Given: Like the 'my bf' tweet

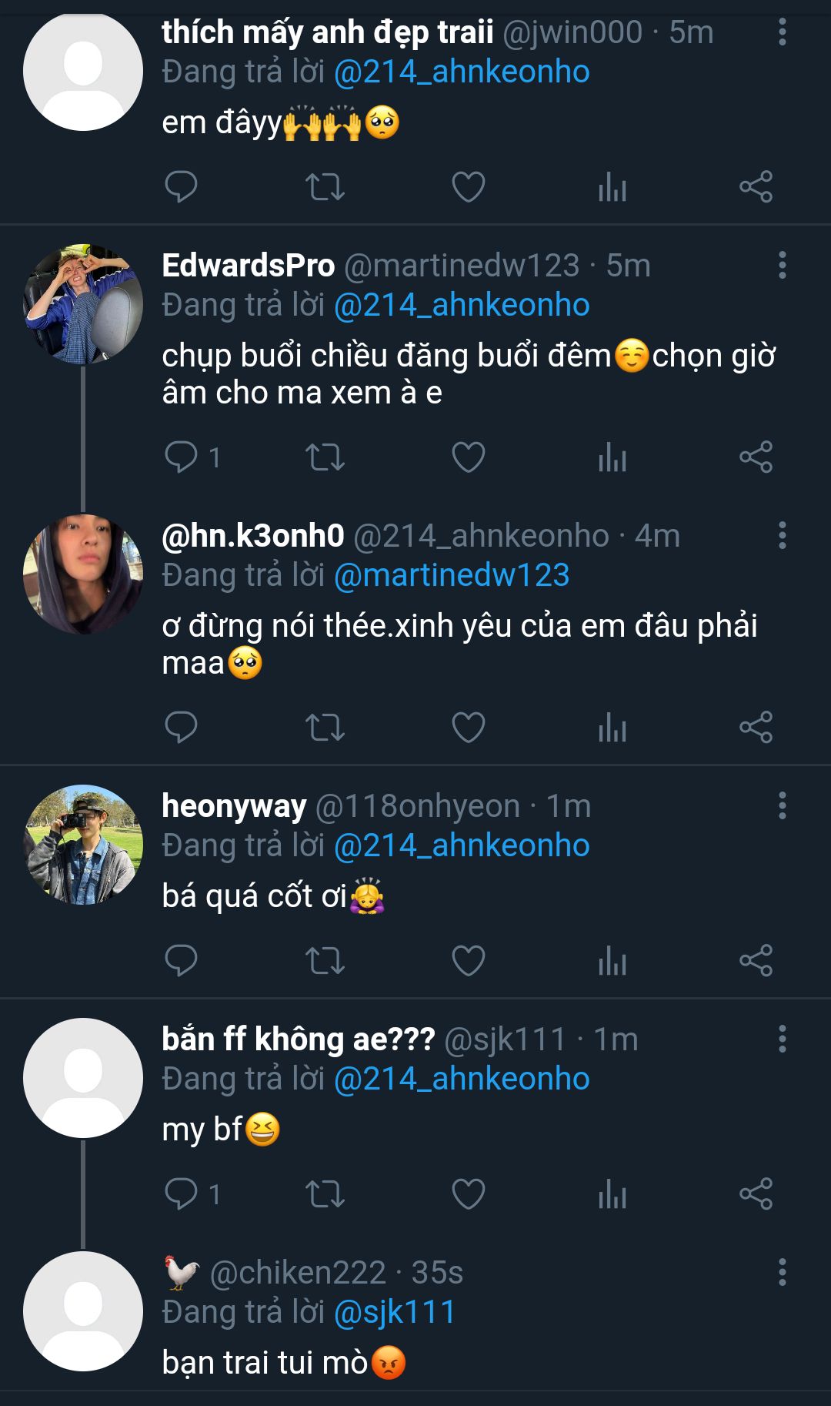Looking at the screenshot, I should 468,1194.
